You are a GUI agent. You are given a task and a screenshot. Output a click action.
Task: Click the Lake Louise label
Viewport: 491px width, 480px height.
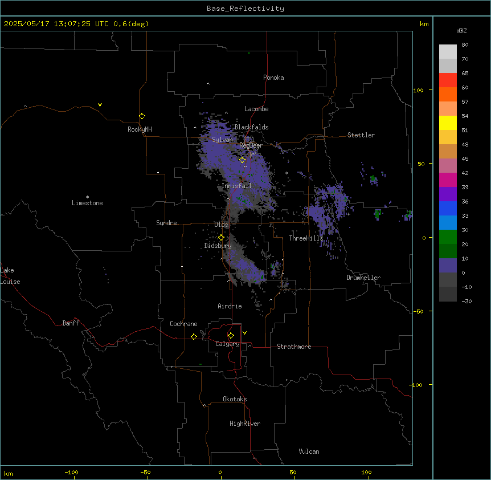click(x=10, y=276)
